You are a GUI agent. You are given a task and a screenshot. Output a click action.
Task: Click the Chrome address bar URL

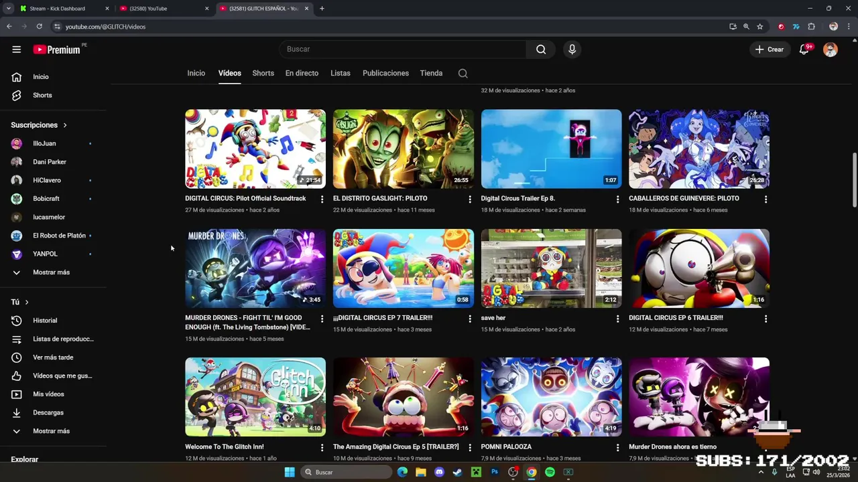pyautogui.click(x=105, y=27)
